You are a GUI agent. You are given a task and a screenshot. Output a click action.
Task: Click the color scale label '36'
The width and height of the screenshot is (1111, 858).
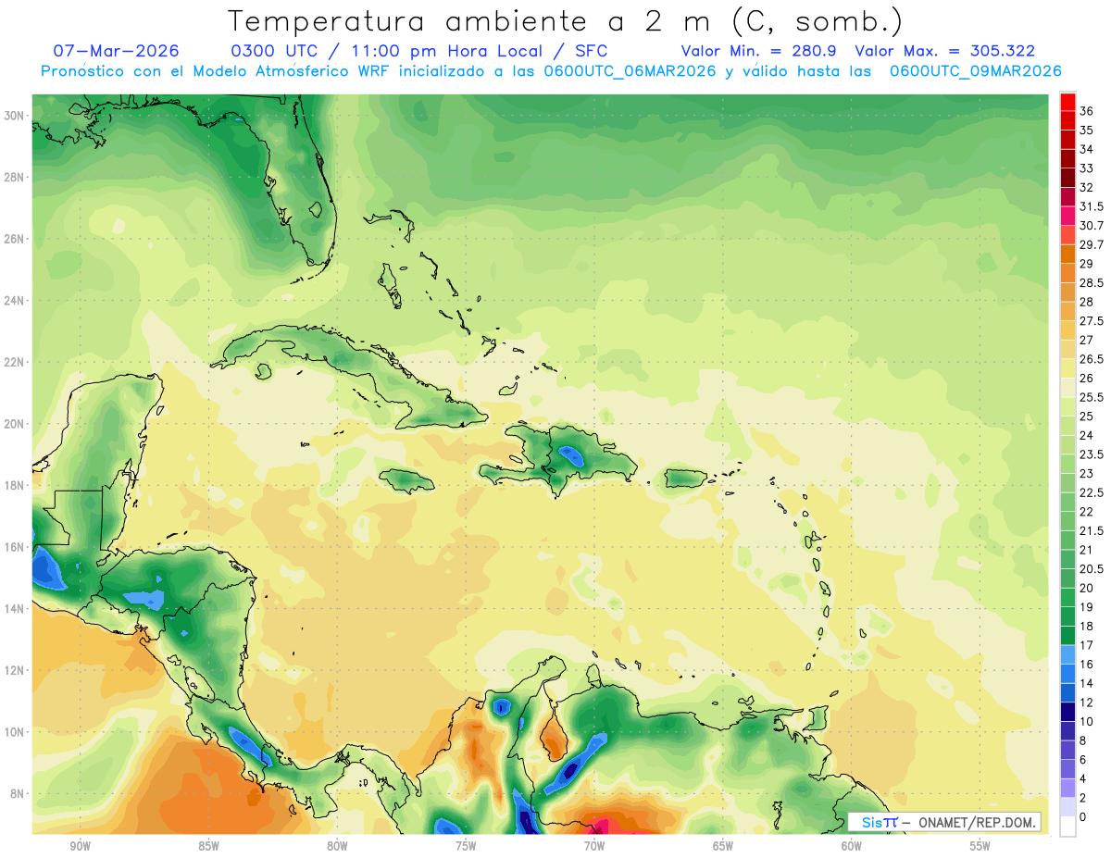pos(1087,110)
